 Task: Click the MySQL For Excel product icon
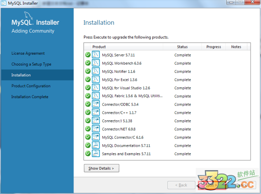[96, 80]
